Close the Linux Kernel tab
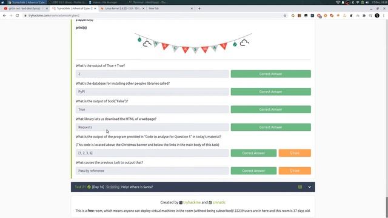Viewport: 388px width, 218px height. coord(143,8)
